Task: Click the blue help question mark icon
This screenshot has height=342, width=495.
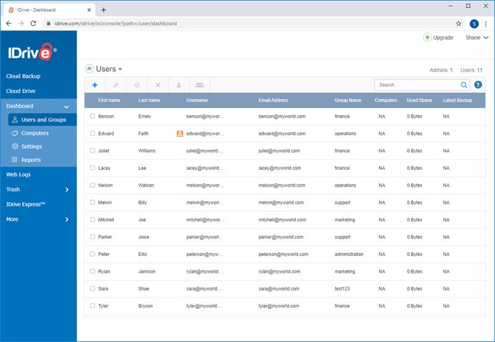Action: [x=478, y=85]
